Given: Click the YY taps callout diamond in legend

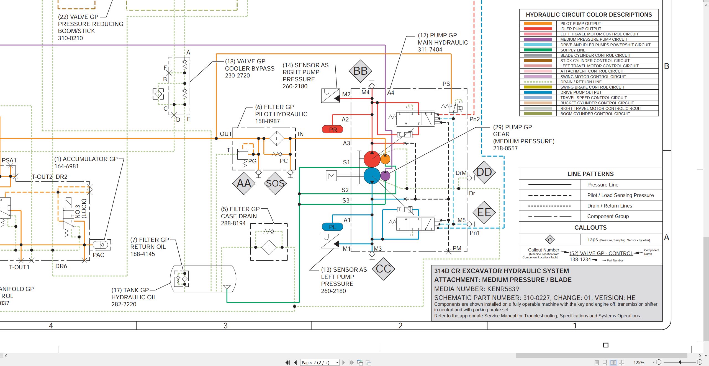Looking at the screenshot, I should tap(550, 240).
